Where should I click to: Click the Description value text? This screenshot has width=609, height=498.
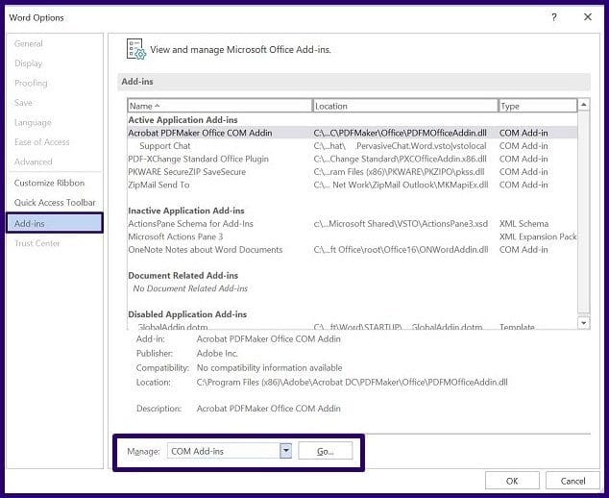click(x=268, y=409)
